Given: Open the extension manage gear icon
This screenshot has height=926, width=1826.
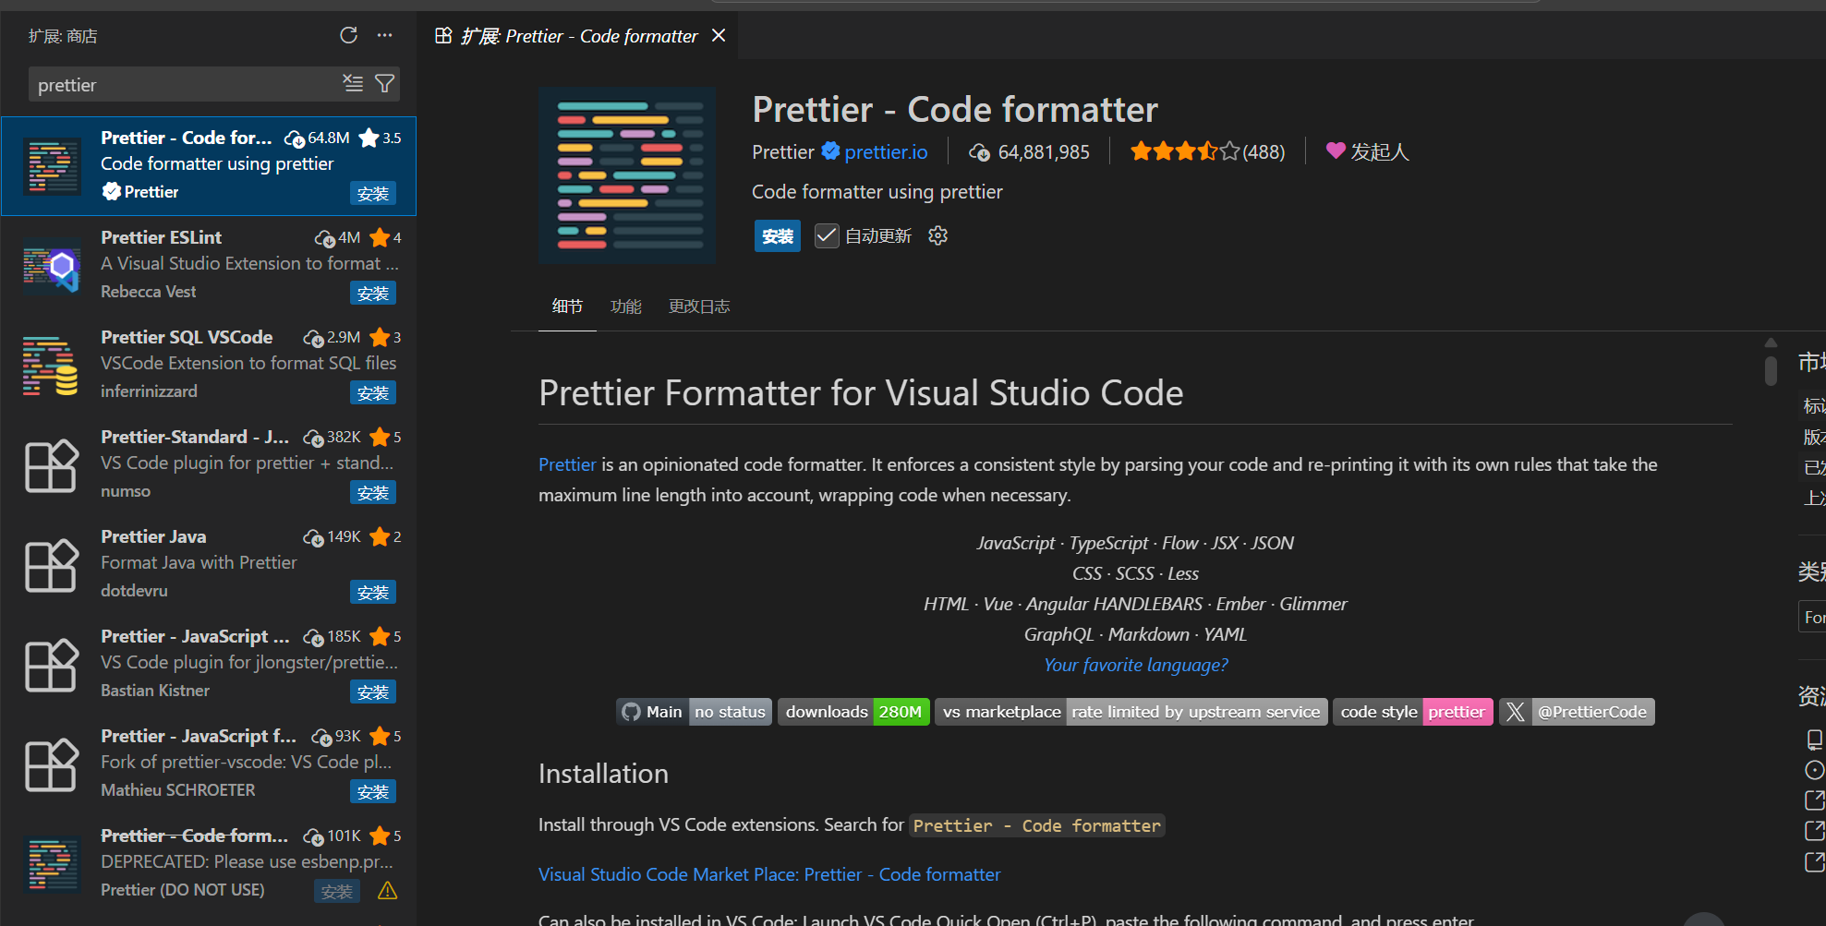Looking at the screenshot, I should [x=938, y=236].
